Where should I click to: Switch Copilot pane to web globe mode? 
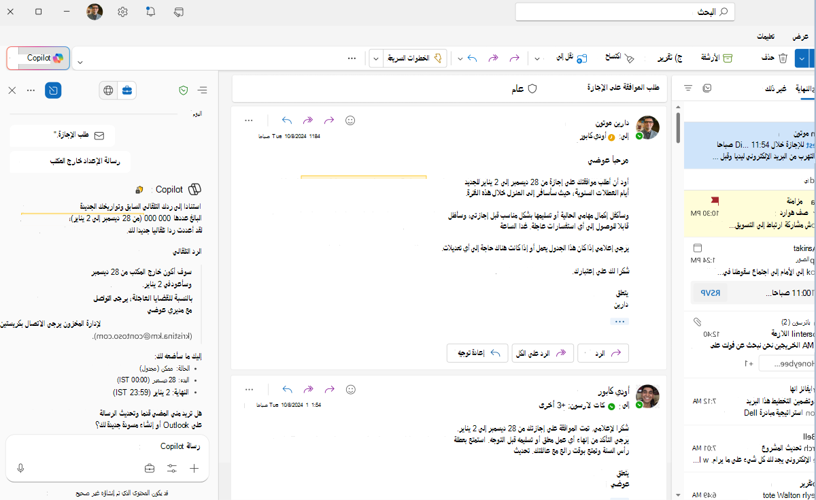(108, 90)
